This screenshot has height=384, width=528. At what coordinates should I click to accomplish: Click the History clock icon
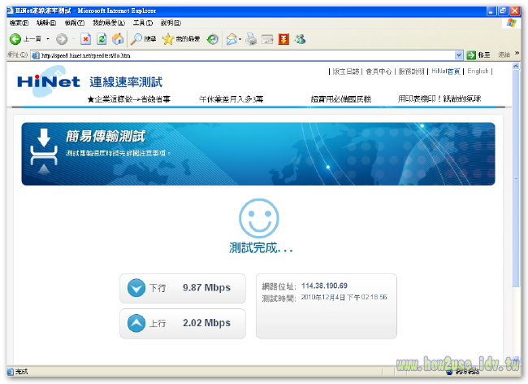point(212,39)
